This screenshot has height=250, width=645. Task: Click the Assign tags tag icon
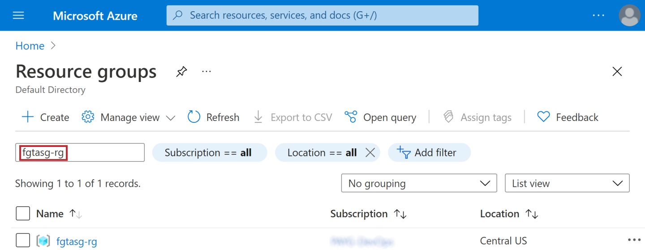[448, 117]
